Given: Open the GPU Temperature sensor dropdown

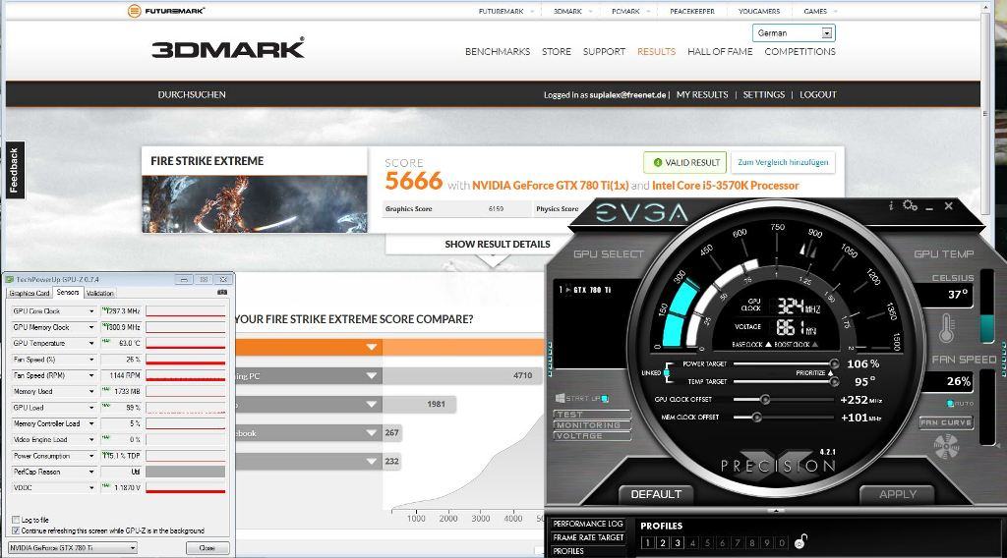Looking at the screenshot, I should [x=91, y=343].
